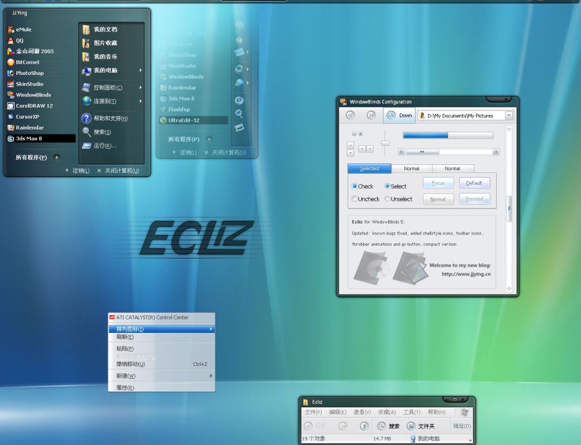Open Rainlendar in the left start menu
581x445 pixels.
[29, 128]
